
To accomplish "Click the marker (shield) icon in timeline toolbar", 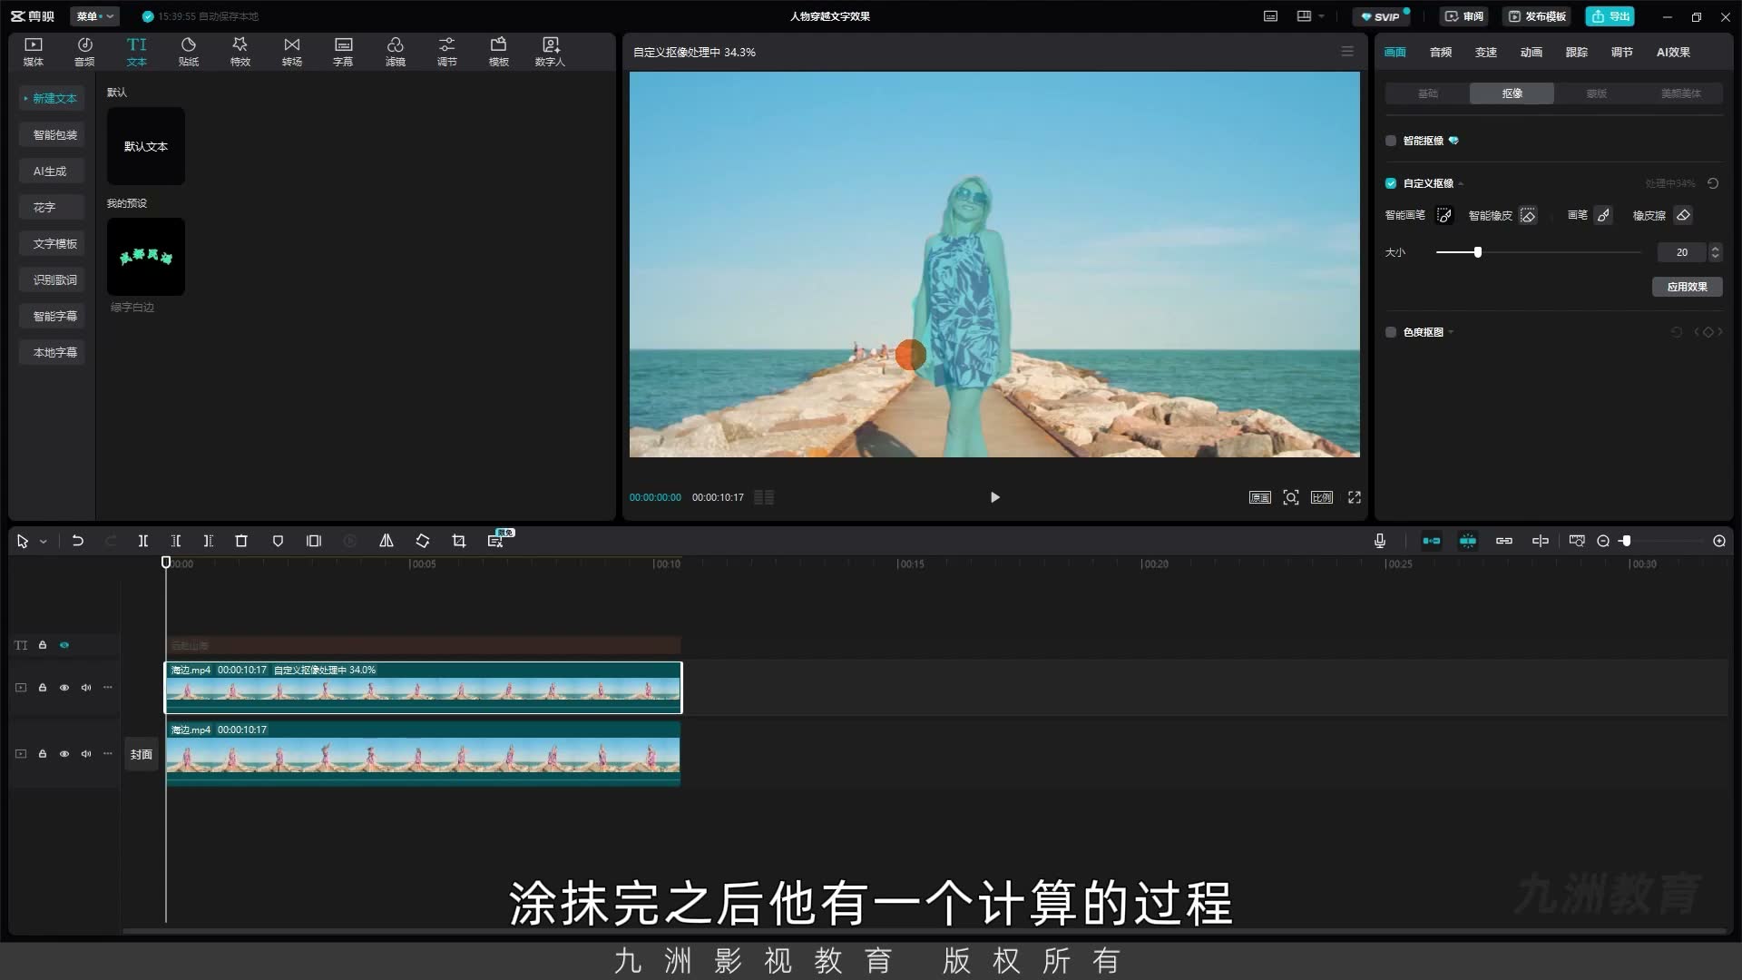I will [x=278, y=541].
